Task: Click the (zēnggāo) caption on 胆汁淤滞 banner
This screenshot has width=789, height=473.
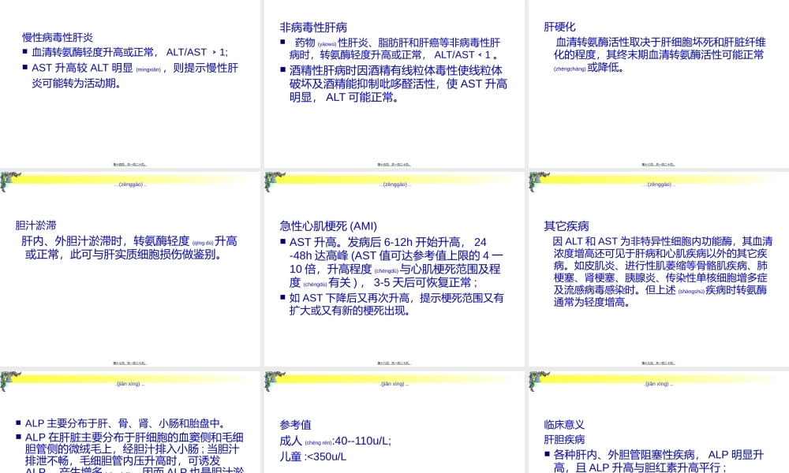Action: pos(130,187)
